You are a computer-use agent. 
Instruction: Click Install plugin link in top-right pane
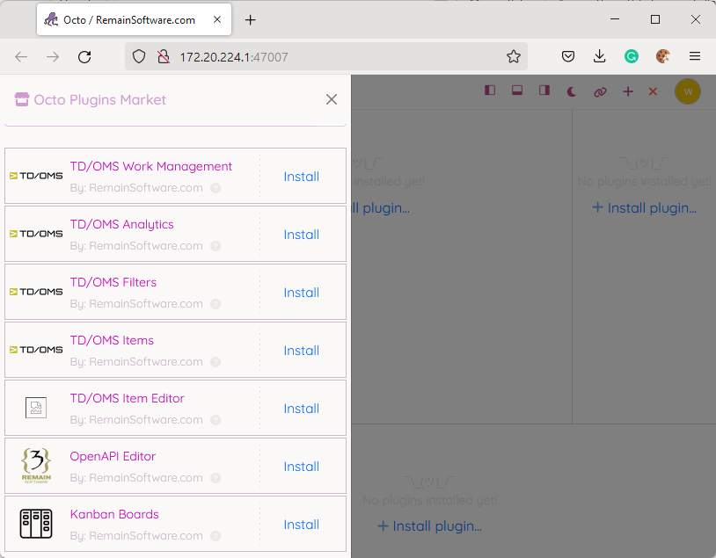coord(644,208)
